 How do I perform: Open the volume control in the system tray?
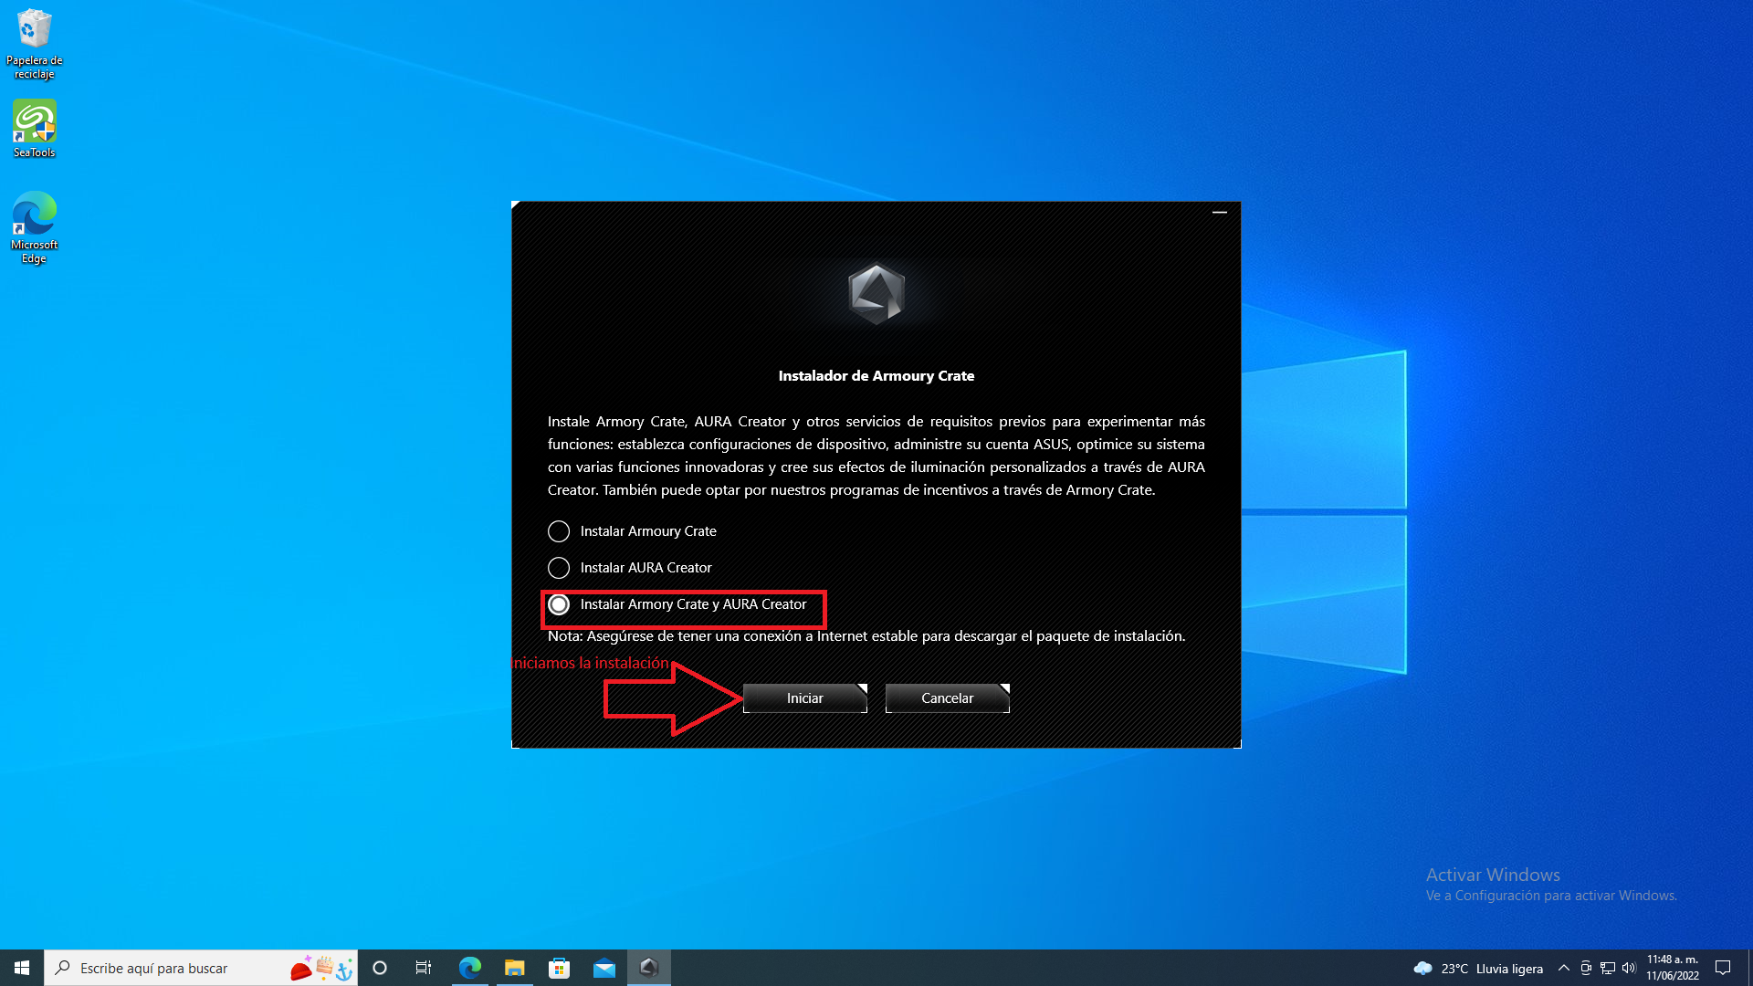[1629, 968]
